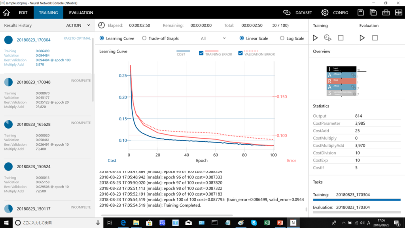Screen dimensions: 405x228
Task: Open Skype from the taskbar
Action: (x=254, y=222)
